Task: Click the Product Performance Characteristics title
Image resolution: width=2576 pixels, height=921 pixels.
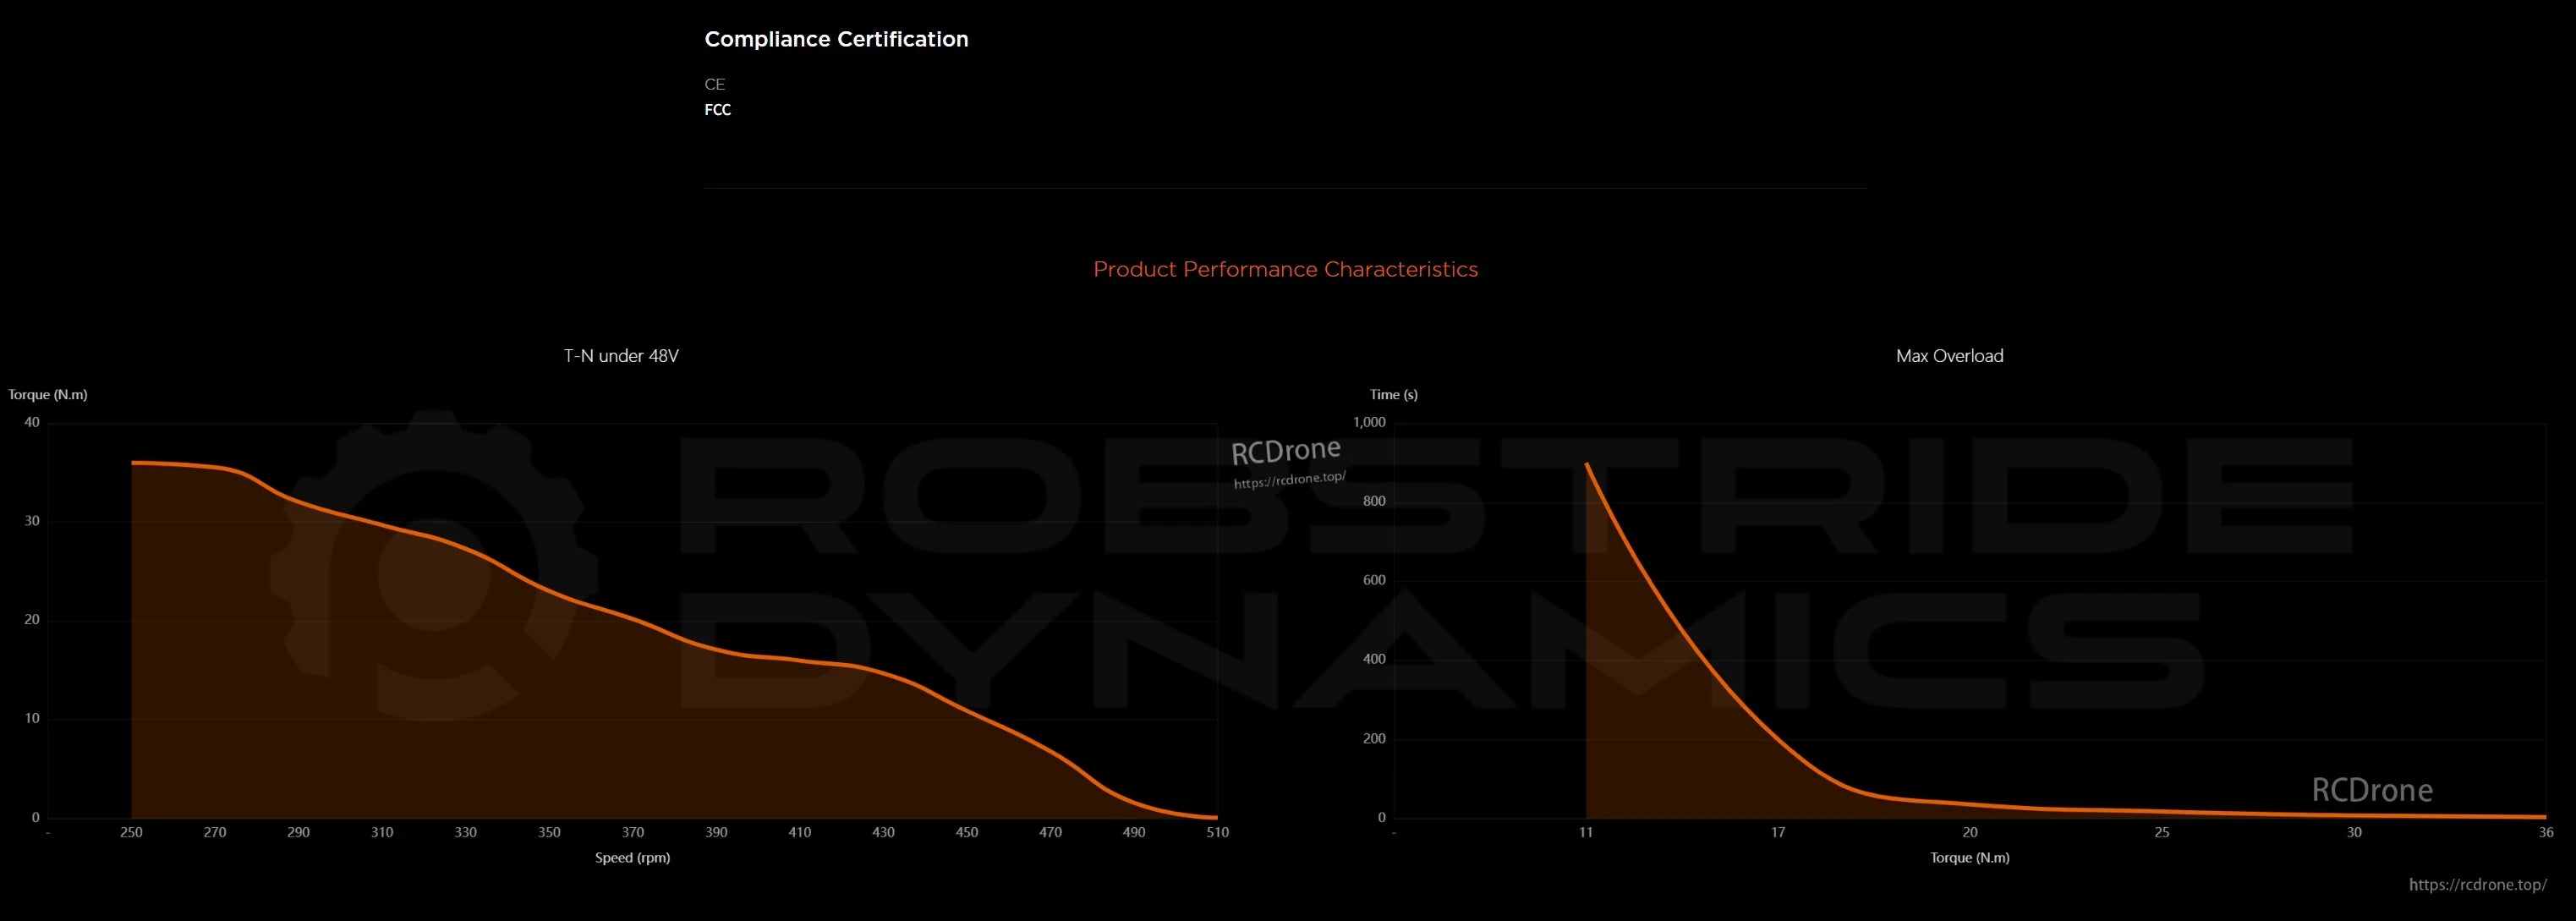Action: point(1285,269)
